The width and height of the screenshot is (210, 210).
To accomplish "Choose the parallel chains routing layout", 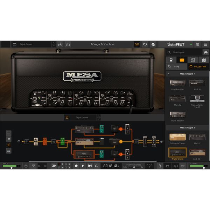I will pos(9,151).
